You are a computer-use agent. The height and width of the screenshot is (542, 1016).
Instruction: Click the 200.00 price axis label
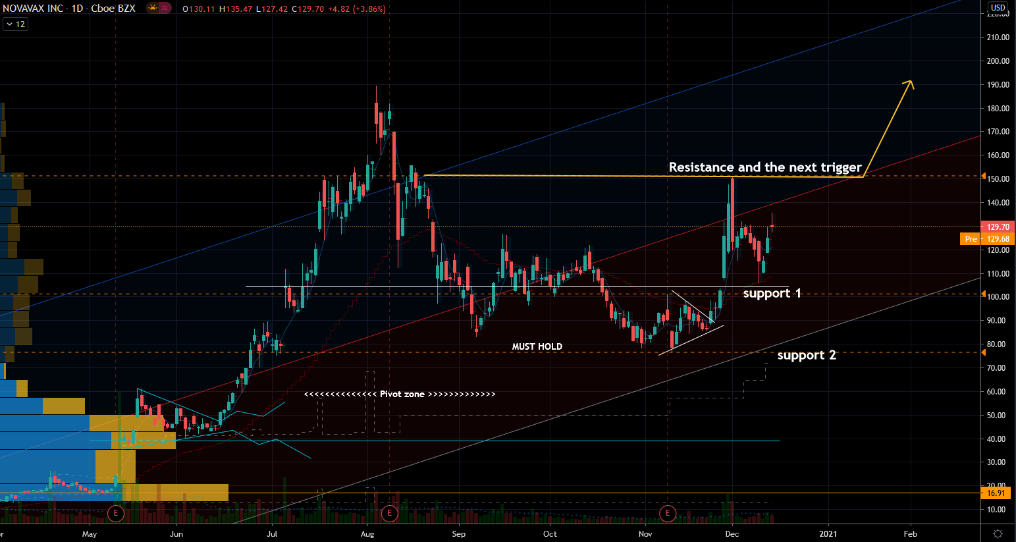click(998, 61)
